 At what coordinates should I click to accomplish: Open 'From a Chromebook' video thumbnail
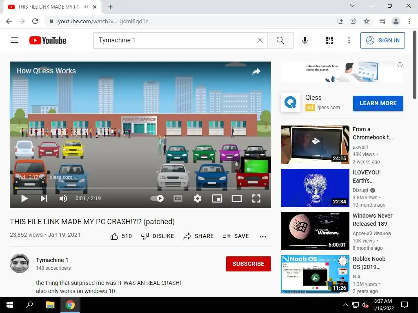point(315,145)
